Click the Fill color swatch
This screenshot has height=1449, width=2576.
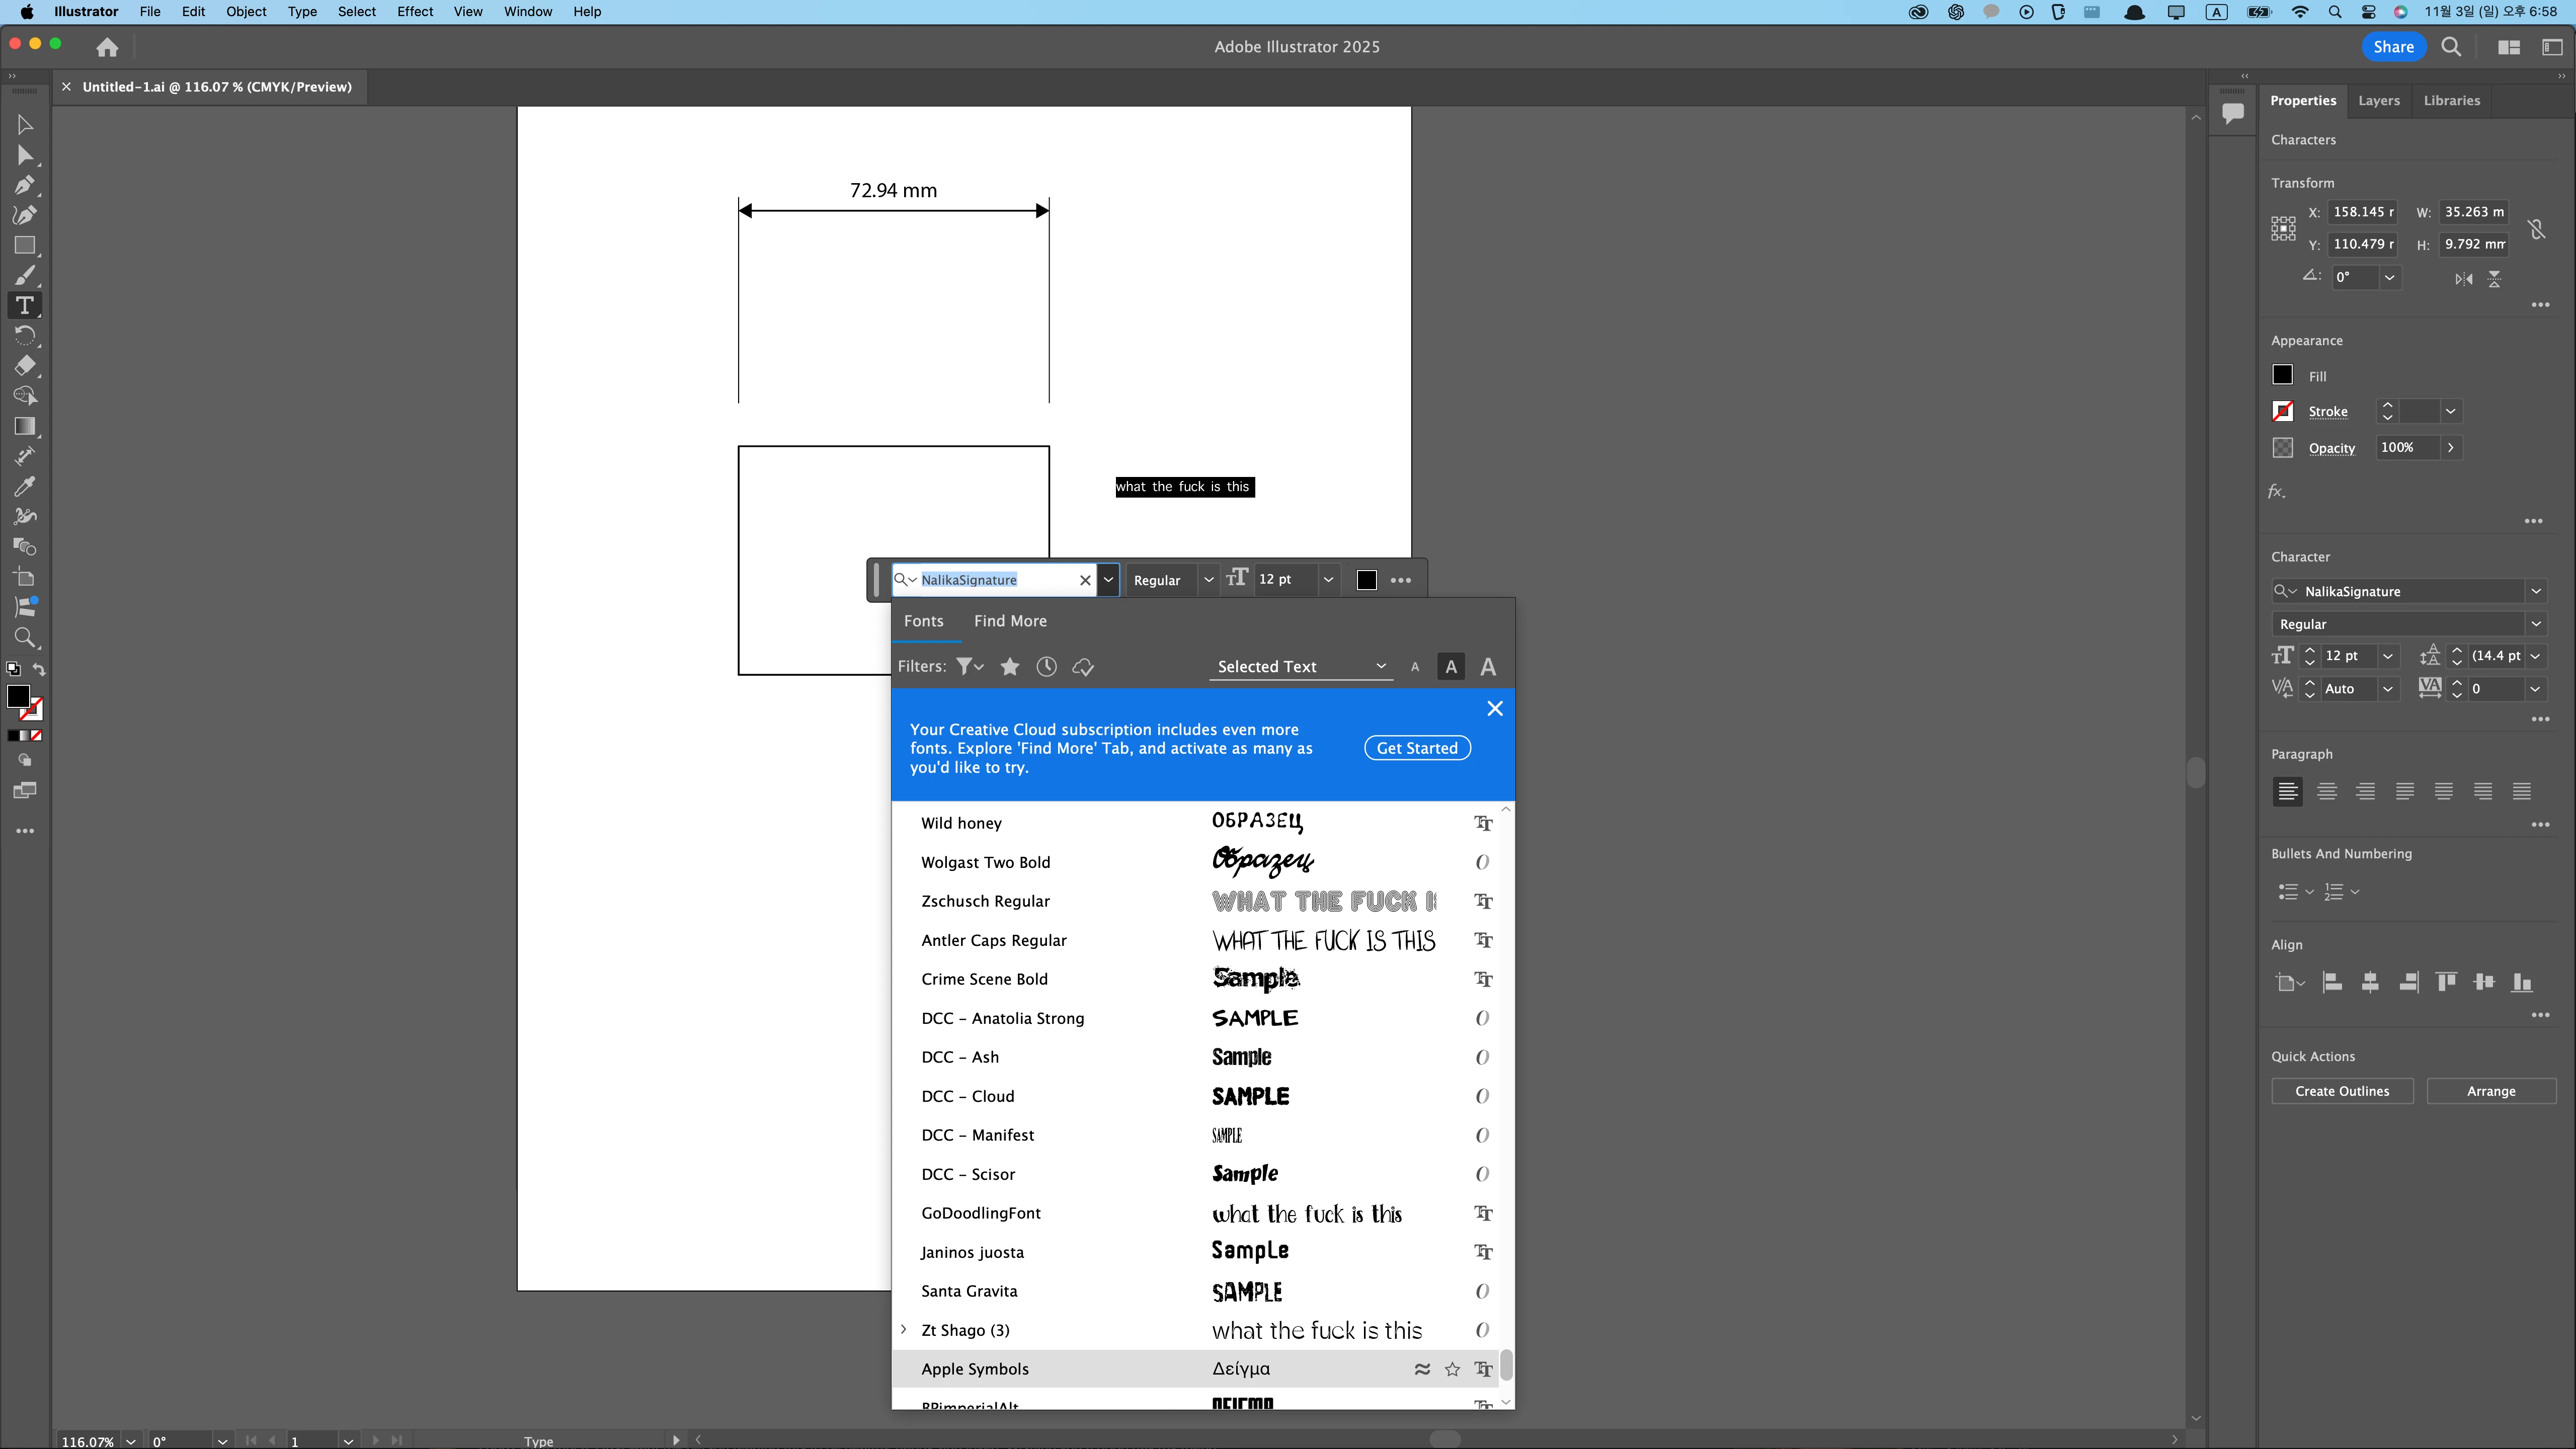click(2282, 375)
